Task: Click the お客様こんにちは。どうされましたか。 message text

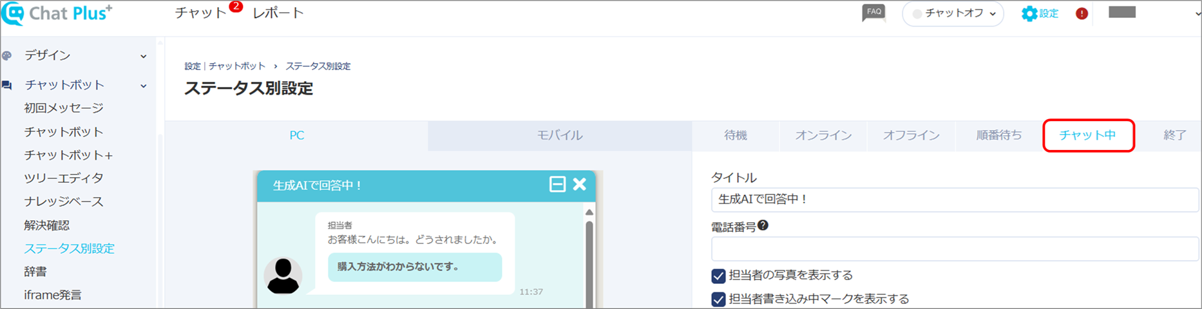Action: click(414, 239)
